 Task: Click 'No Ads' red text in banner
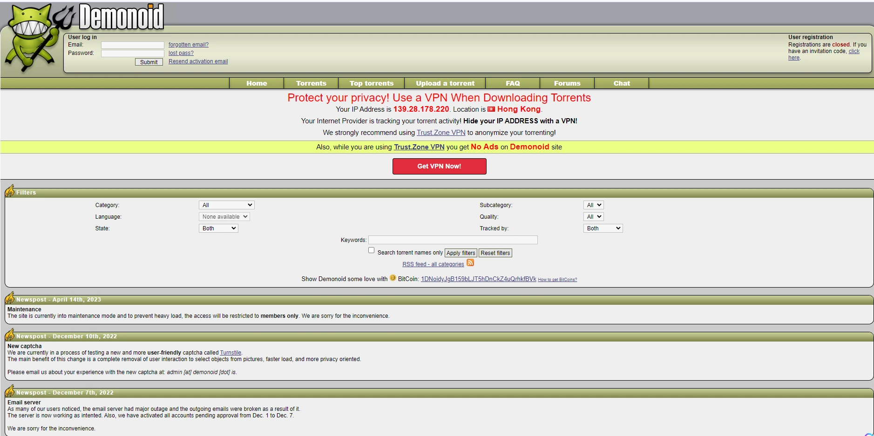point(484,147)
